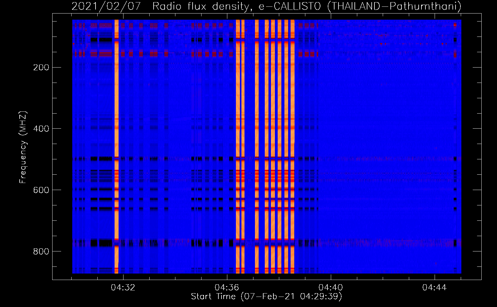This screenshot has height=307, width=497.
Task: Click the plot title 'Radio flux density, e-CALLISTO'
Action: 237,6
